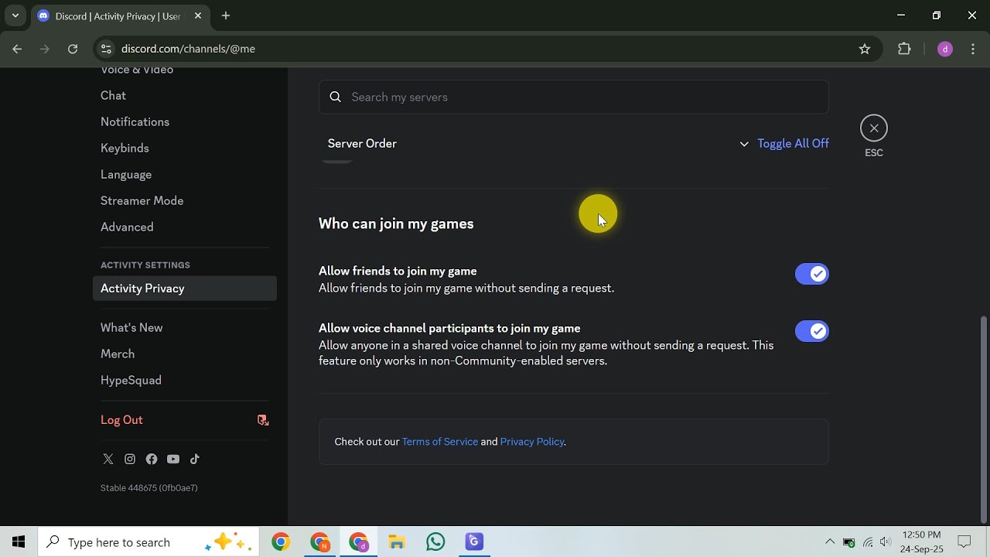Open Chrome extensions puzzle icon
The width and height of the screenshot is (990, 557).
(904, 49)
